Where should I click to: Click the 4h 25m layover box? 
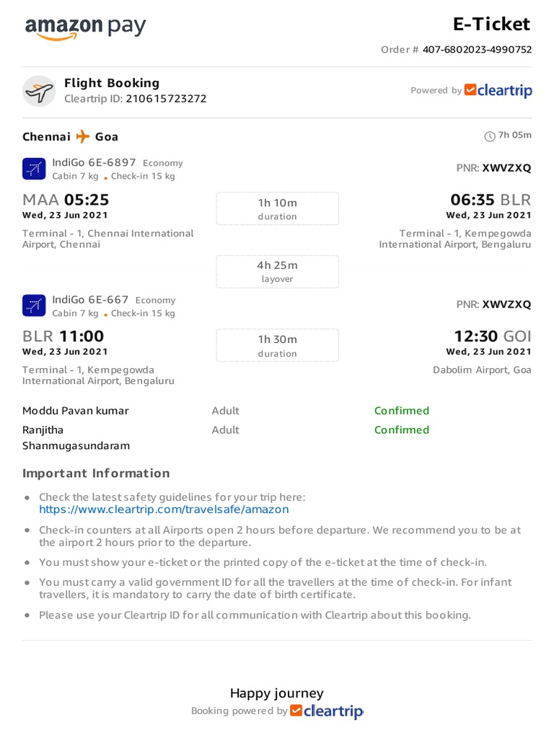click(x=277, y=271)
